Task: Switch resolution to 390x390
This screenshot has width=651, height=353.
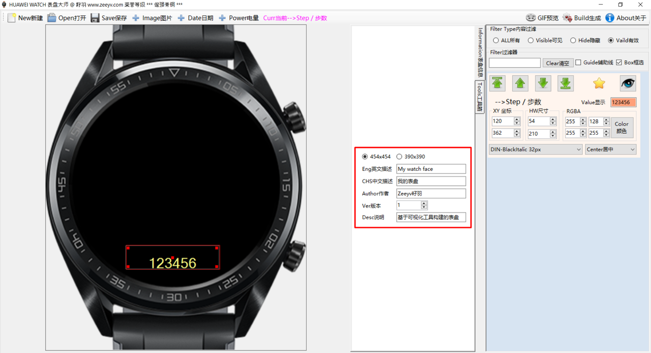Action: (411, 157)
